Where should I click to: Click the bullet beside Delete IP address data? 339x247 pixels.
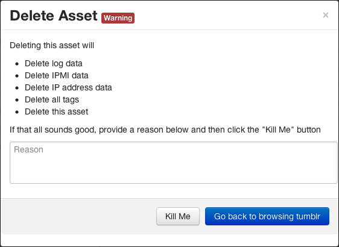coord(17,88)
